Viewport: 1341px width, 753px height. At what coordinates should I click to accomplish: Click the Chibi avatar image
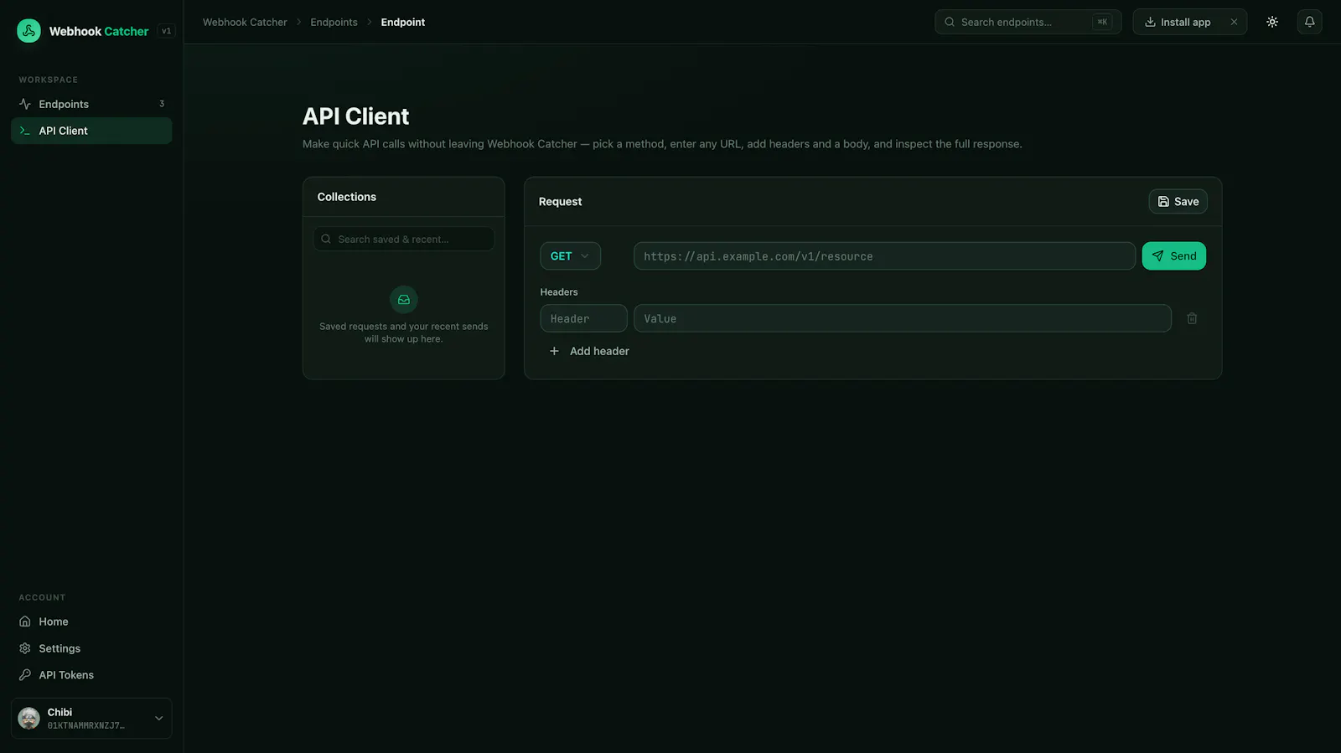(x=29, y=718)
